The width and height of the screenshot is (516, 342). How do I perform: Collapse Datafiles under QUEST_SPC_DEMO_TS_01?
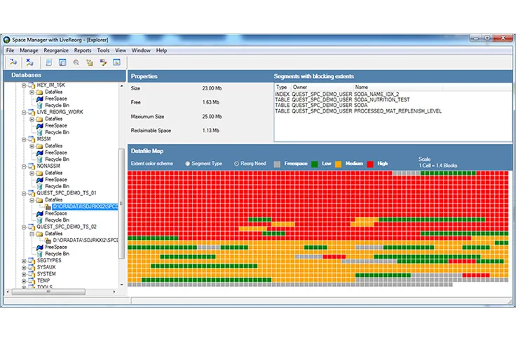32,200
